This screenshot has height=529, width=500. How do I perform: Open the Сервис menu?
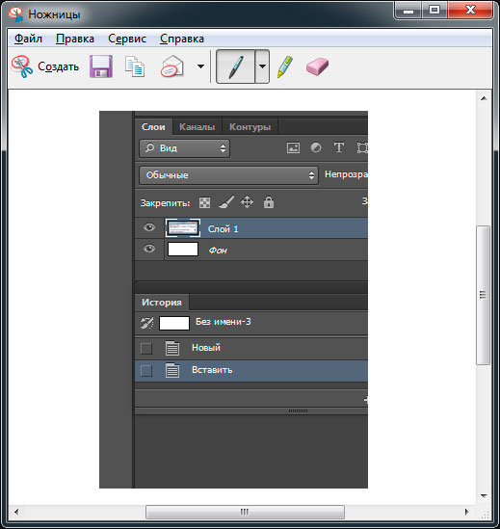[x=127, y=39]
